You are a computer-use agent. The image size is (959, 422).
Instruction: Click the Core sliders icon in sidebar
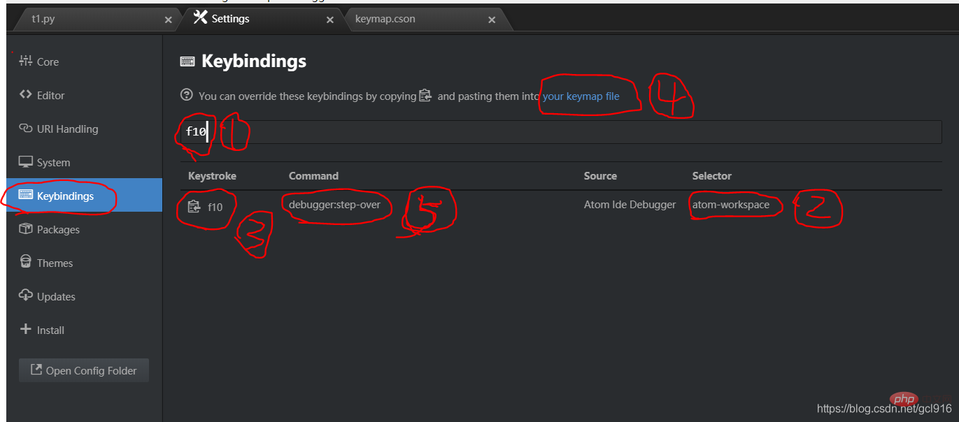26,61
